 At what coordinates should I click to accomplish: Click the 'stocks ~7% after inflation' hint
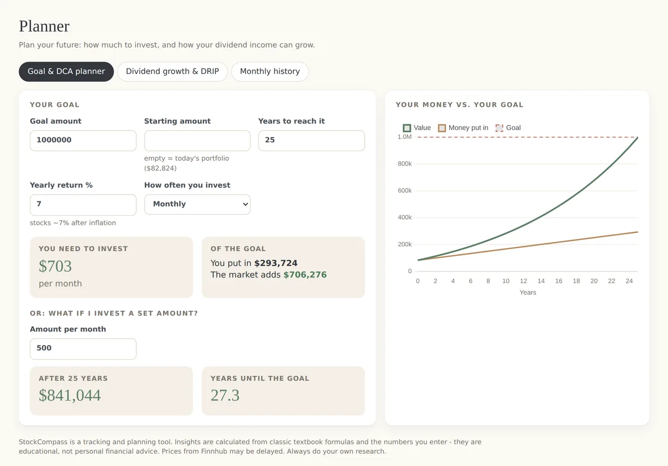click(x=73, y=223)
